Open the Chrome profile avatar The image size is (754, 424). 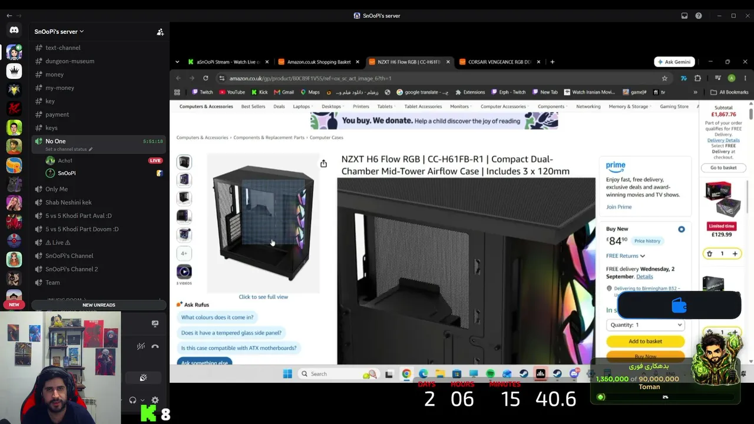coord(731,78)
